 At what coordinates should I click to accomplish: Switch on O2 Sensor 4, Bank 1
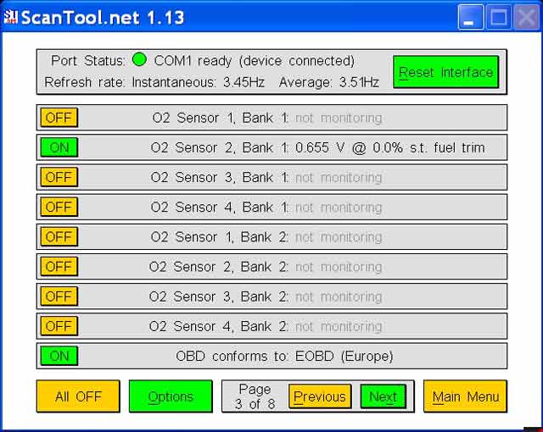[x=59, y=207]
